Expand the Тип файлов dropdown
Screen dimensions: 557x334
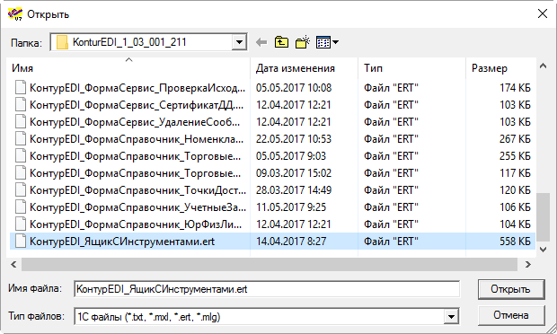pos(451,316)
